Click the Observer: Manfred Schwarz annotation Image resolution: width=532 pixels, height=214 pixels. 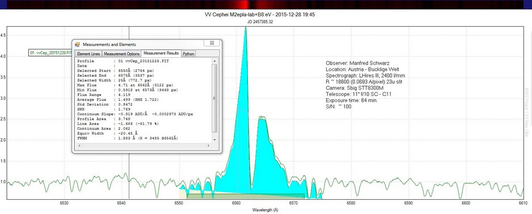pyautogui.click(x=358, y=63)
